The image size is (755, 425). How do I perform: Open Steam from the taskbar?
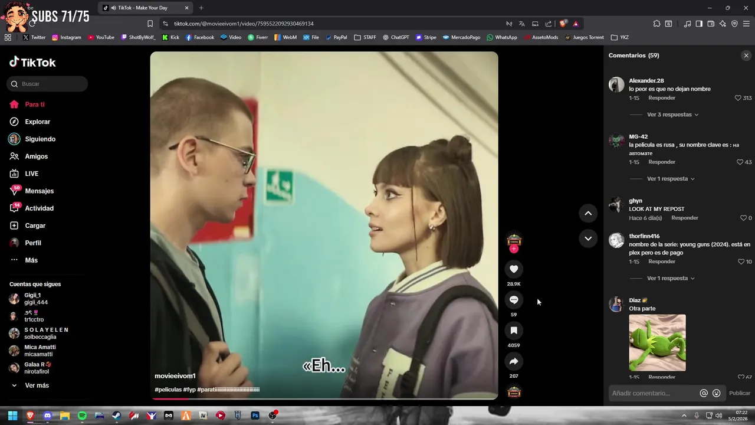(x=116, y=416)
